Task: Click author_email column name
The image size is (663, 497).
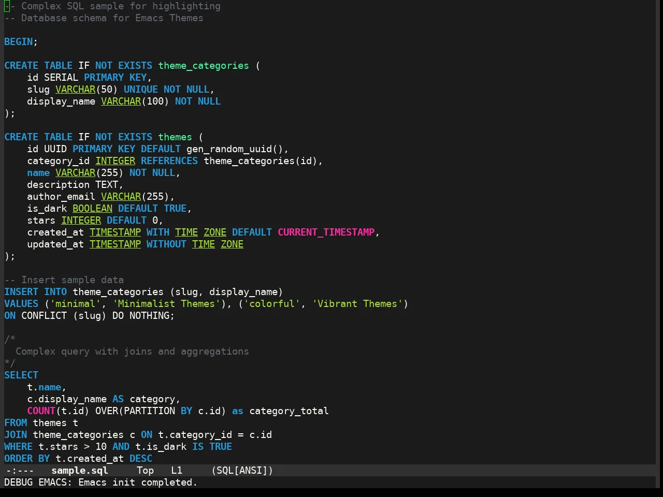Action: tap(61, 197)
